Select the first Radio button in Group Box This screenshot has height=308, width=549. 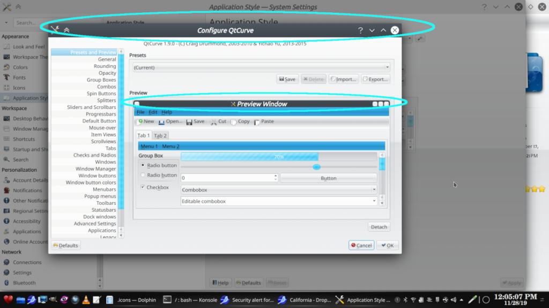pos(143,165)
